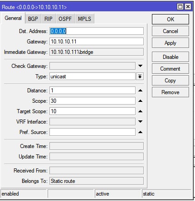Click the Dst. Address field

pyautogui.click(x=97, y=31)
